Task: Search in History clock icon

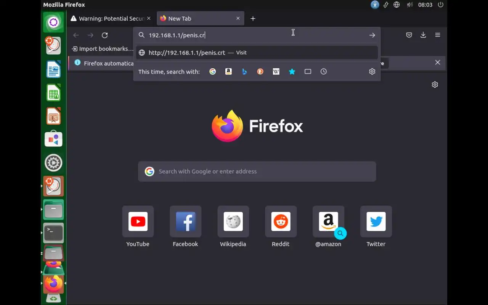Action: 324,72
